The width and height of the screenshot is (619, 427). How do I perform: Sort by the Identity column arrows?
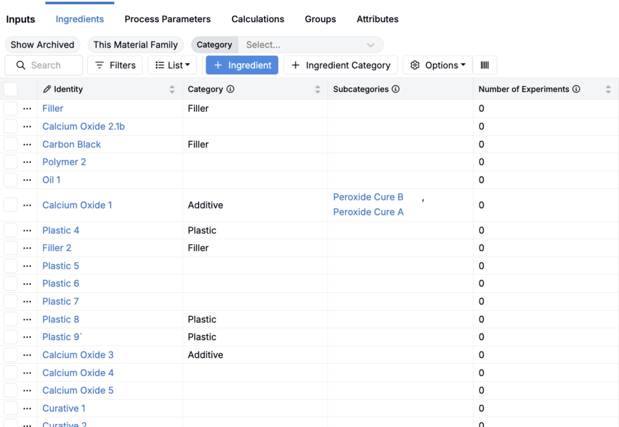click(x=172, y=89)
